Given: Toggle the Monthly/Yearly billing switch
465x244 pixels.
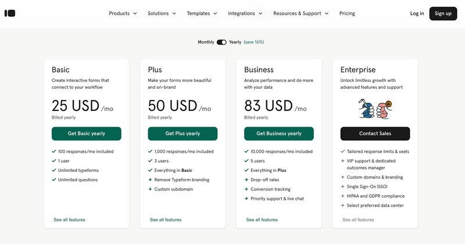Looking at the screenshot, I should [x=221, y=42].
